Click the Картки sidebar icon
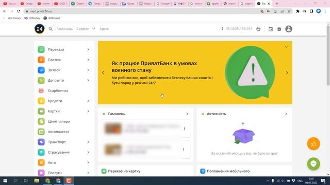Viewport: 330px width, 185px height. point(41,111)
